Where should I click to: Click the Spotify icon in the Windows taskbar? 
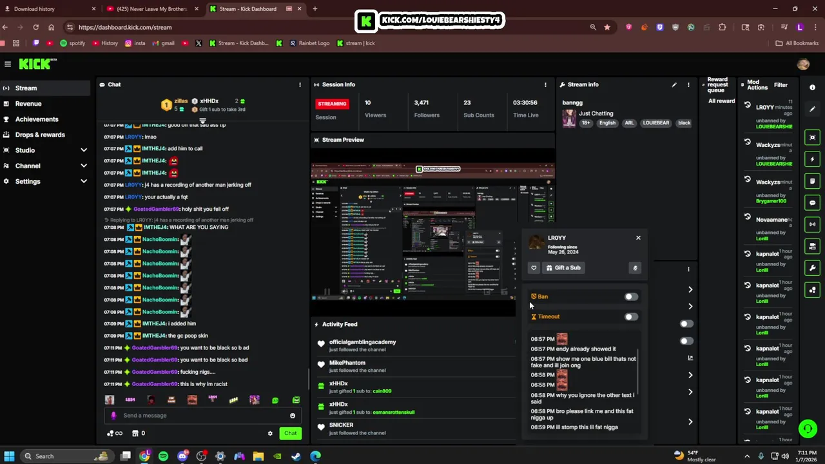coord(163,456)
